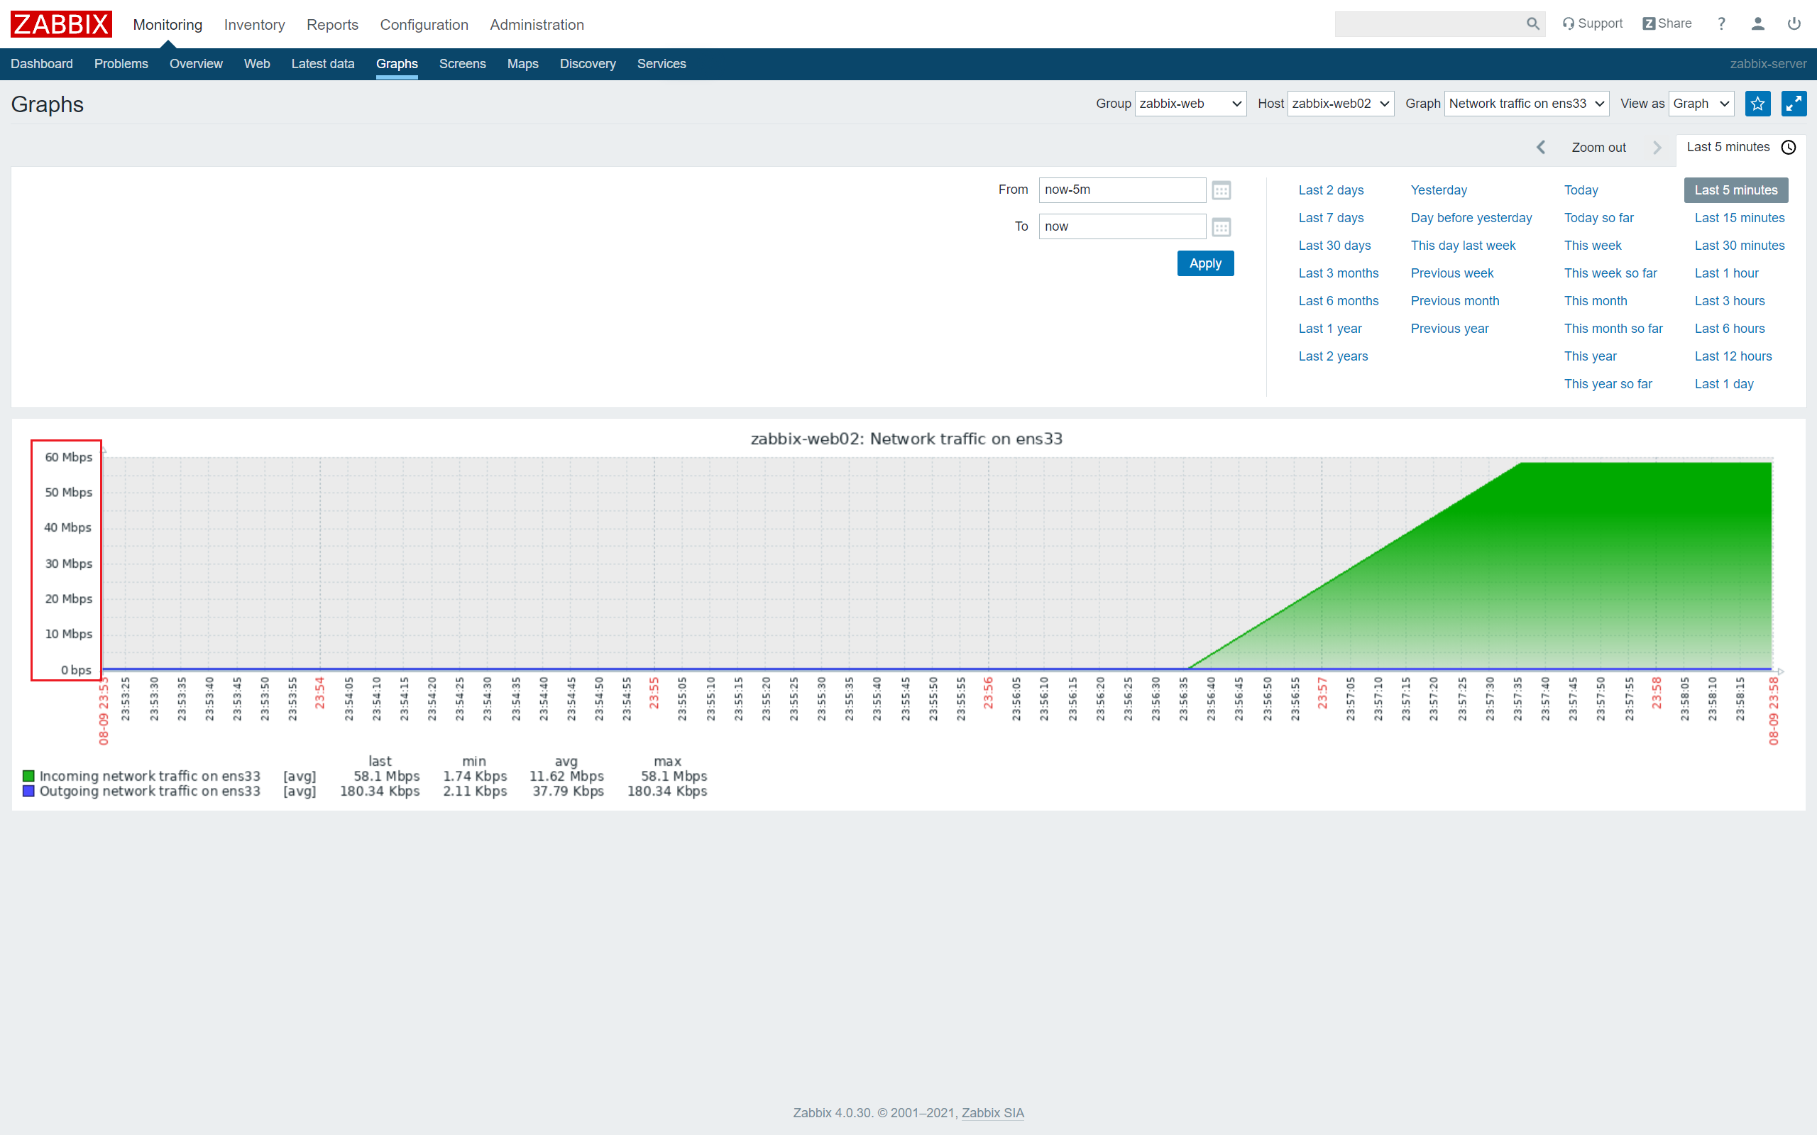Switch to the Maps tab
Image resolution: width=1817 pixels, height=1135 pixels.
click(522, 64)
